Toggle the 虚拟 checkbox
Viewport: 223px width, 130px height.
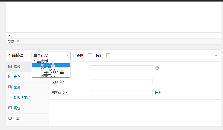tap(90, 55)
